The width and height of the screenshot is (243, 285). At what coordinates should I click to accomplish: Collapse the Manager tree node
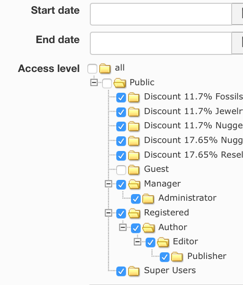[x=108, y=184]
